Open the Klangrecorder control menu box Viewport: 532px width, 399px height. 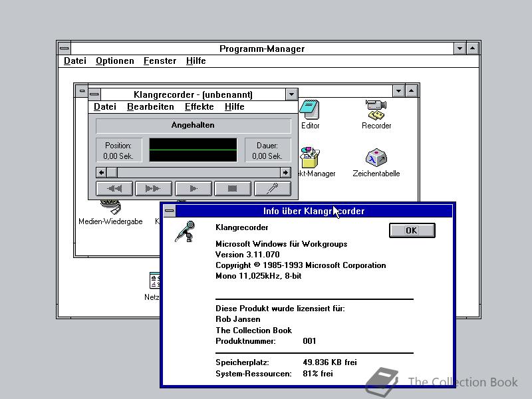click(94, 94)
